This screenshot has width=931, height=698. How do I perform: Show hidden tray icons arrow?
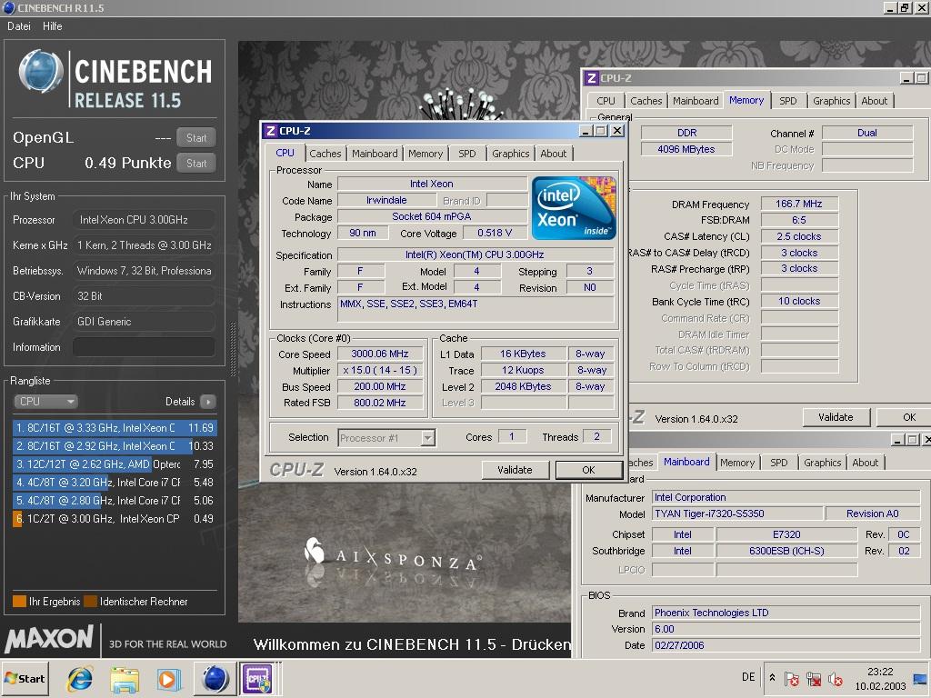(772, 677)
